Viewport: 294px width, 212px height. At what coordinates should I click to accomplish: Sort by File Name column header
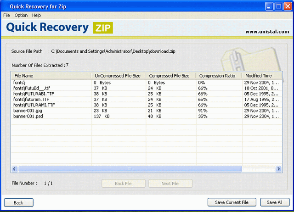24,76
